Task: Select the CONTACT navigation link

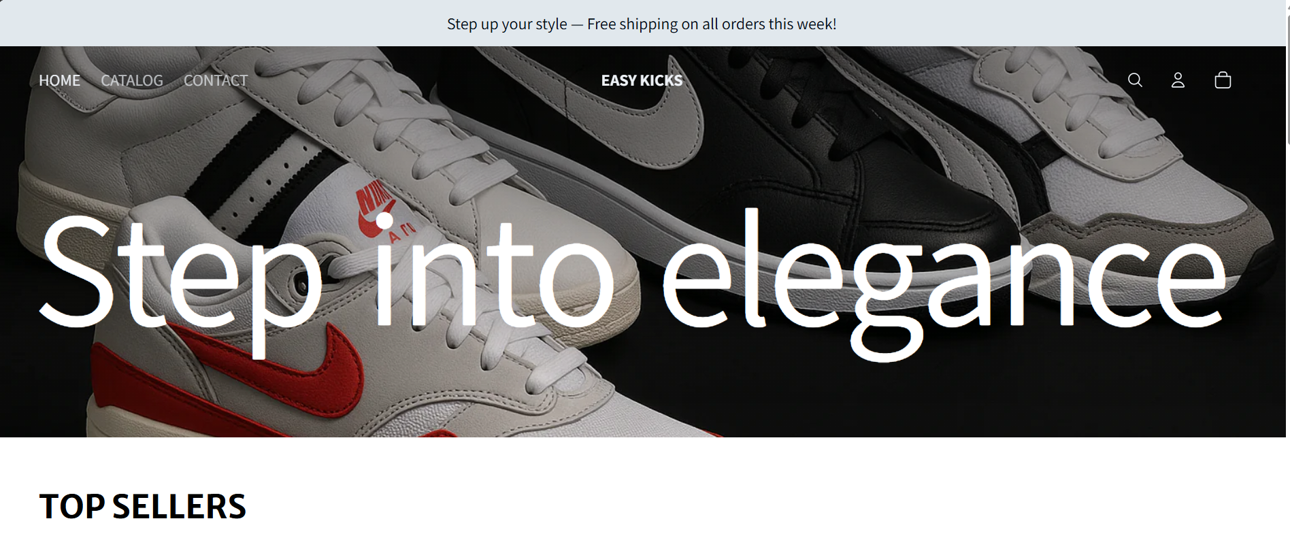Action: (x=216, y=80)
